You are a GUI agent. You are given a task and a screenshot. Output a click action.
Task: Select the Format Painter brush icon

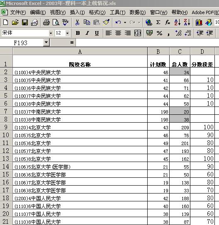pos(106,22)
